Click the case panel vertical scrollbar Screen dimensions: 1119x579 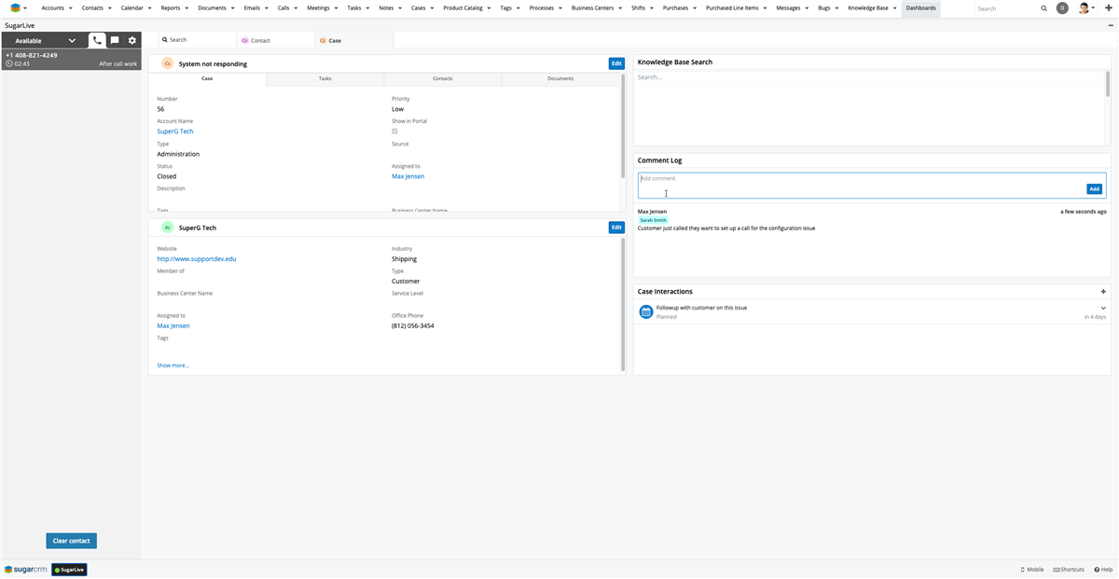(x=622, y=126)
